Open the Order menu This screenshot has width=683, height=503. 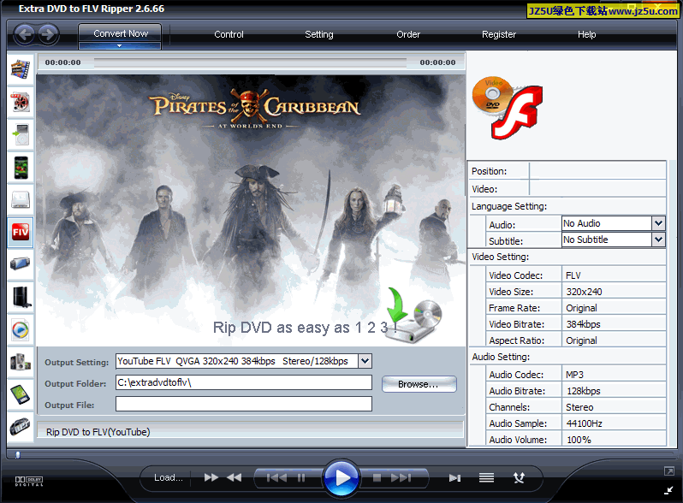(408, 34)
